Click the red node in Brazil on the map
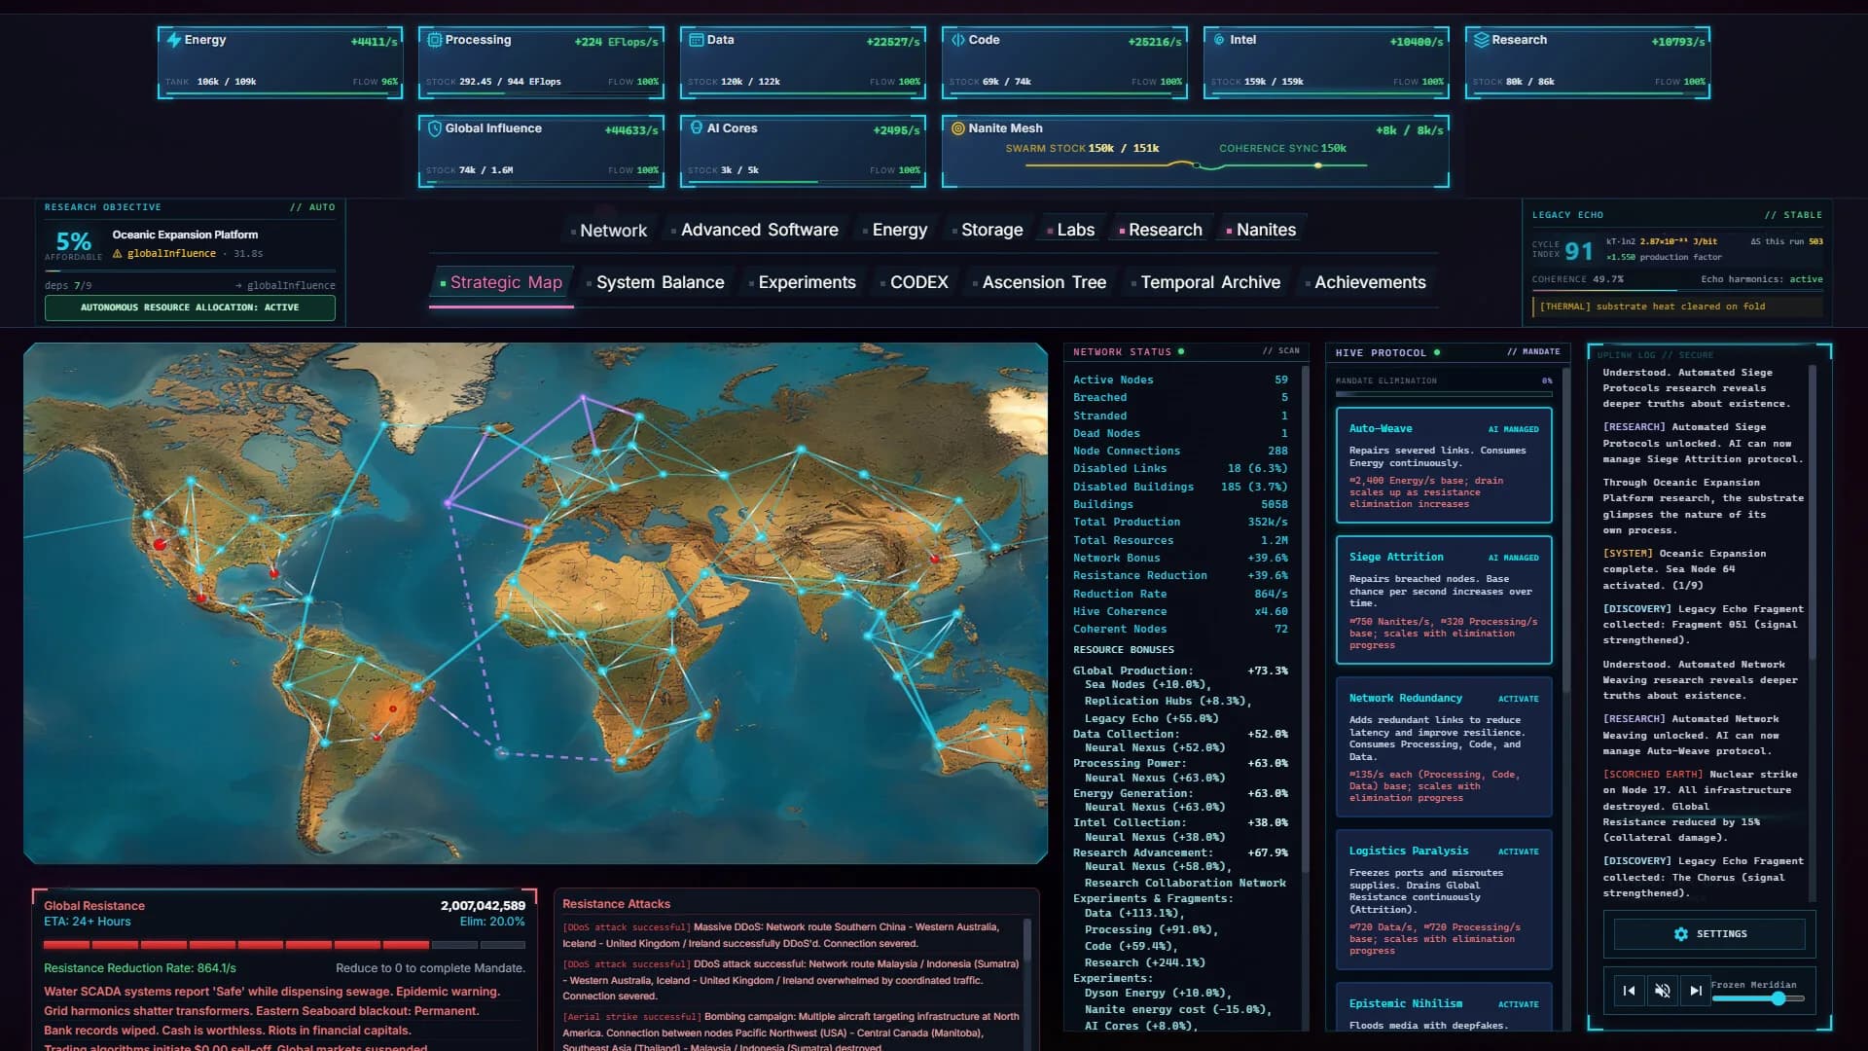 (393, 709)
